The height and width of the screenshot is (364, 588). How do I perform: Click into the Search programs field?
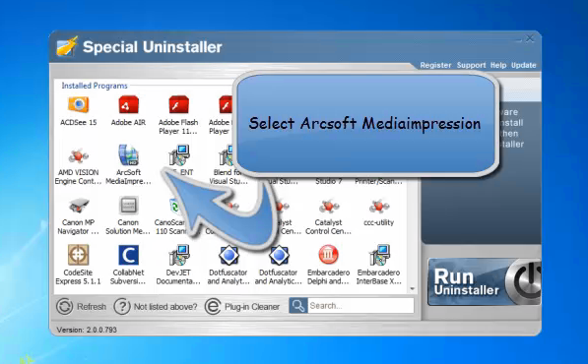pos(360,306)
